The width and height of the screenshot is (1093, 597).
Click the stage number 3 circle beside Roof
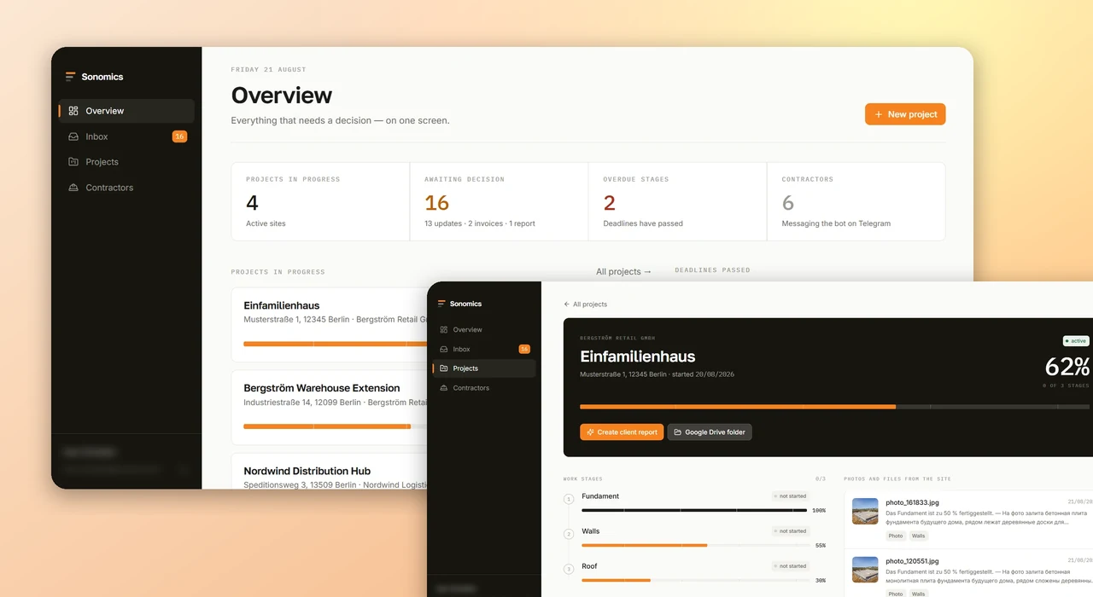point(569,569)
